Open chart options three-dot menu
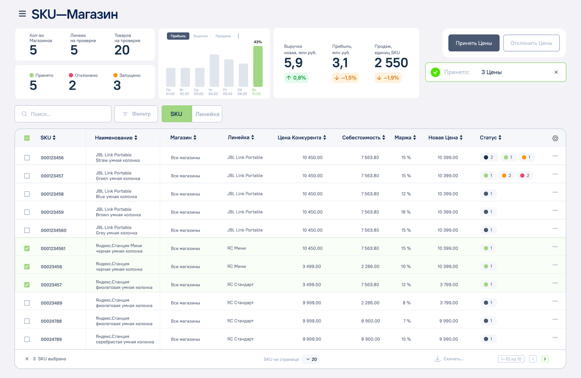Image resolution: width=581 pixels, height=378 pixels. coord(238,36)
